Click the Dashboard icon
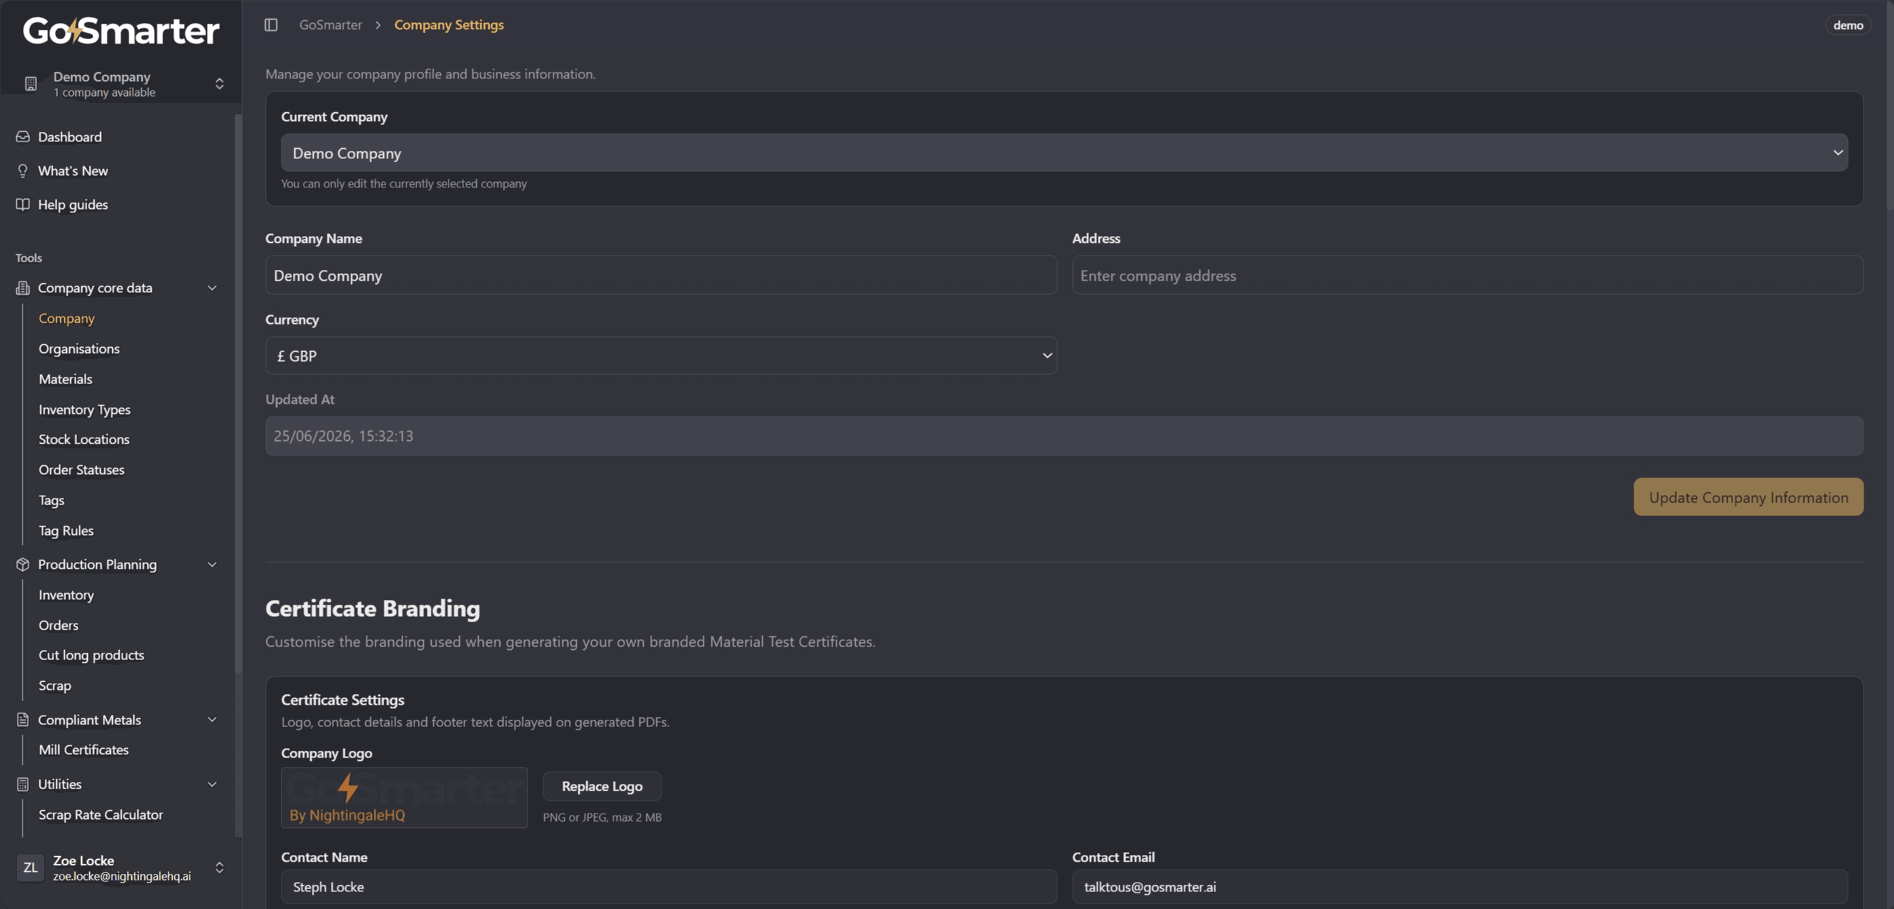 click(23, 137)
